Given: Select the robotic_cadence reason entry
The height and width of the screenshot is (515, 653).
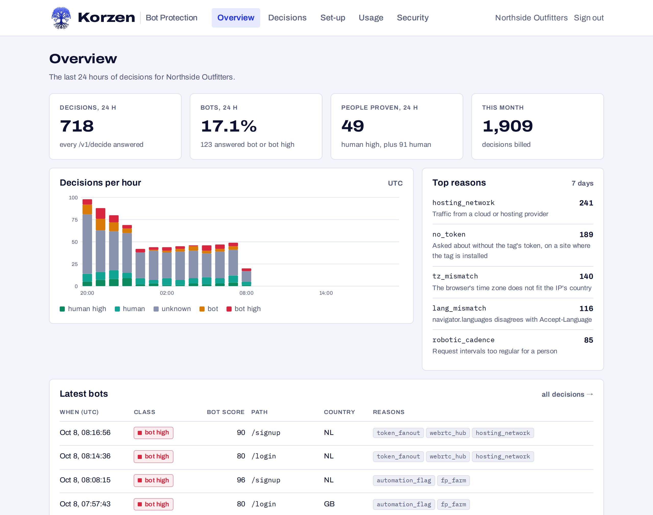Looking at the screenshot, I should coord(513,345).
